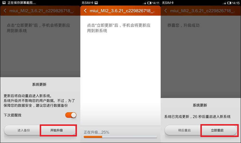Tap 立即重启 button
Viewport: 241px width, 143px height.
[219, 130]
